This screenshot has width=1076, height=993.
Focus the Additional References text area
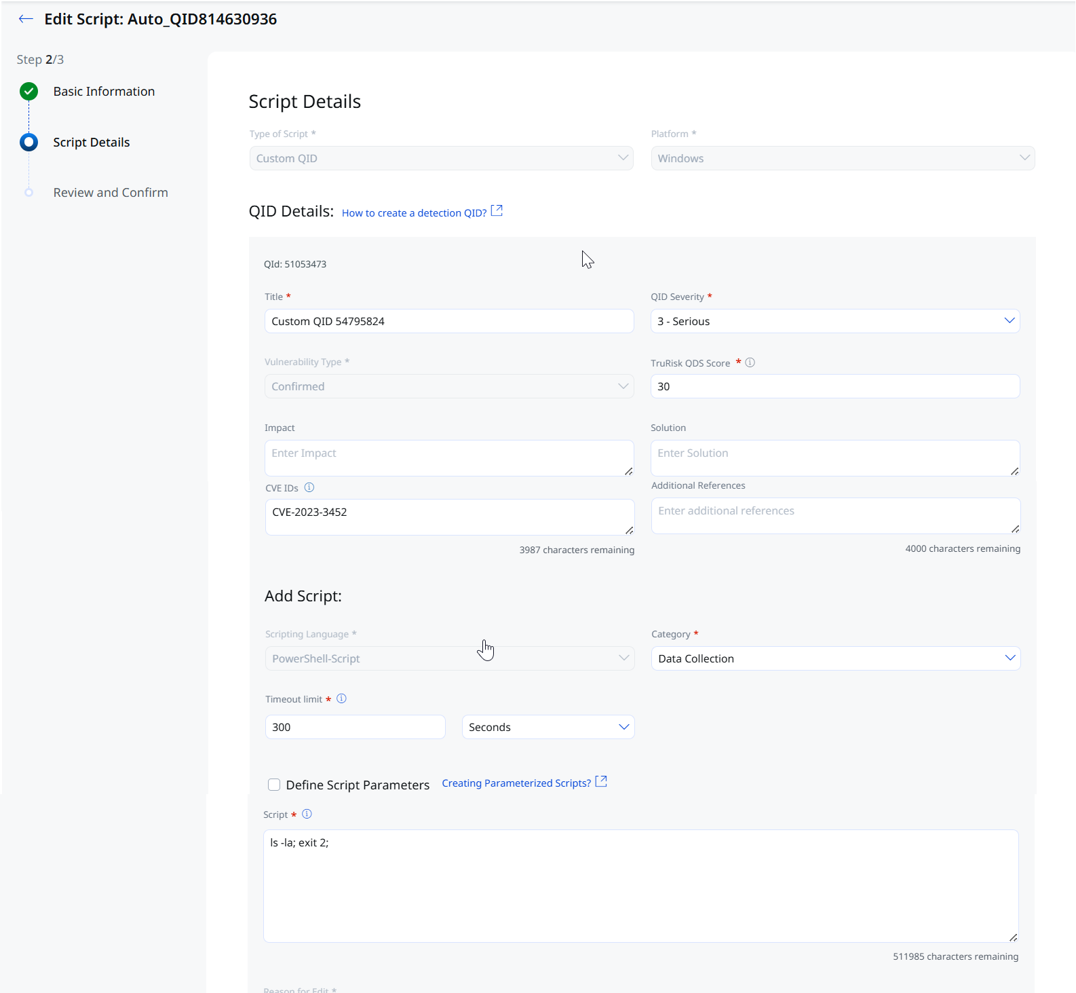point(836,516)
